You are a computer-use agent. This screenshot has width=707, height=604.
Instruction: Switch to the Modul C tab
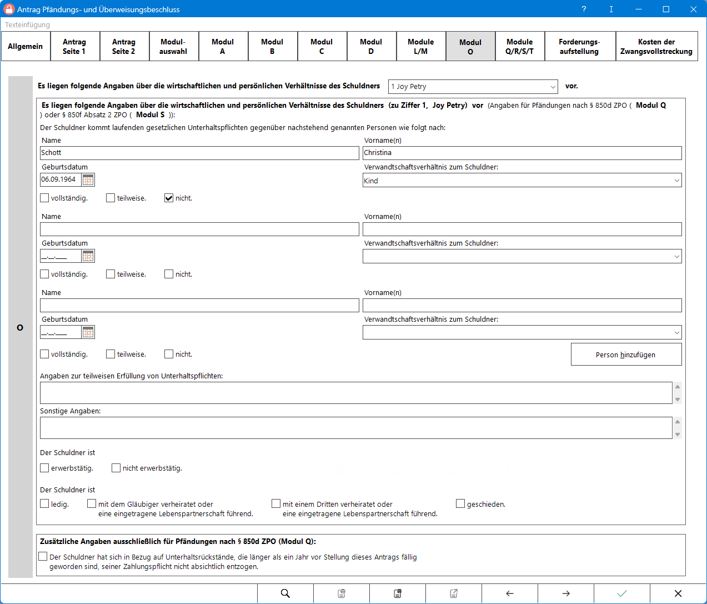322,46
